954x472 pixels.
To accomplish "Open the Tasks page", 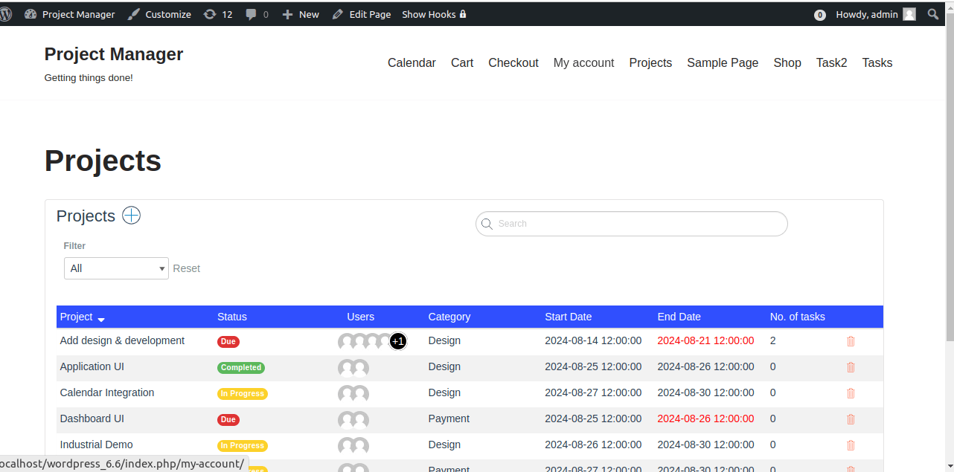I will [x=877, y=63].
